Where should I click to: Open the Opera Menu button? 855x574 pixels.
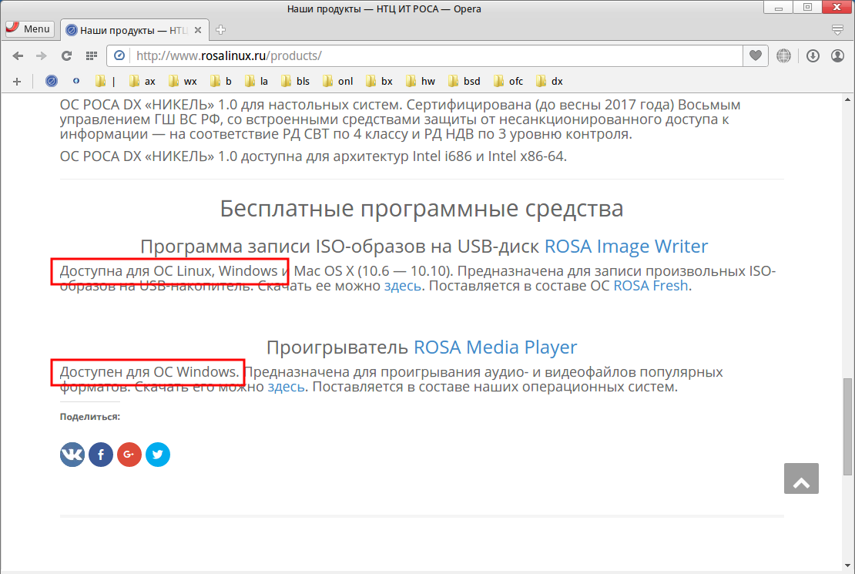pos(29,29)
